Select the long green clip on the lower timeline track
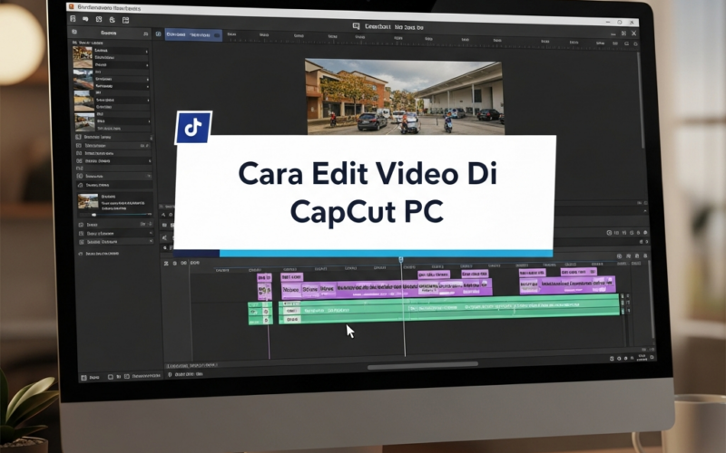Image resolution: width=726 pixels, height=453 pixels. (448, 309)
